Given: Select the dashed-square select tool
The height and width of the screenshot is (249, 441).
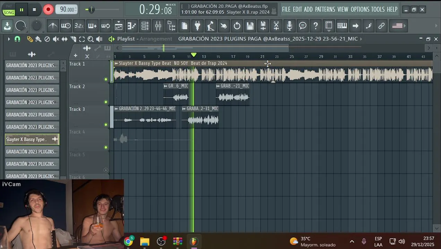Looking at the screenshot, I should (x=82, y=39).
